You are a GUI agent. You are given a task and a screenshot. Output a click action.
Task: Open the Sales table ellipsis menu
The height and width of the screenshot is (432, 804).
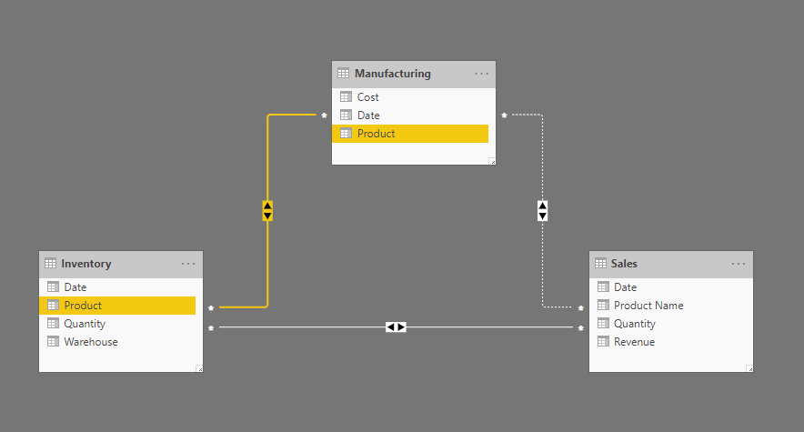(x=739, y=264)
